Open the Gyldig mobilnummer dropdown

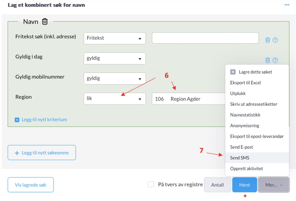pyautogui.click(x=115, y=78)
